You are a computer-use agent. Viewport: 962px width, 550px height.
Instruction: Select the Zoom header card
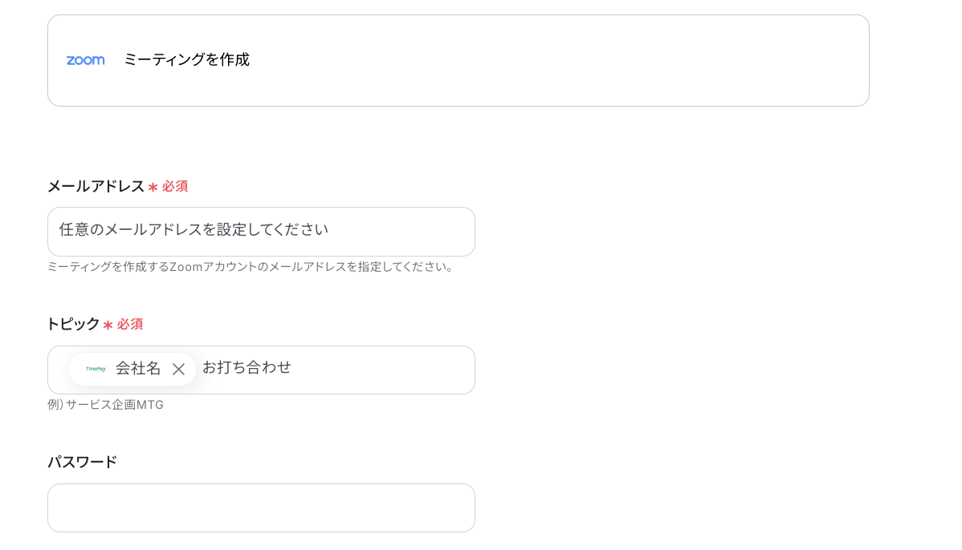click(458, 59)
